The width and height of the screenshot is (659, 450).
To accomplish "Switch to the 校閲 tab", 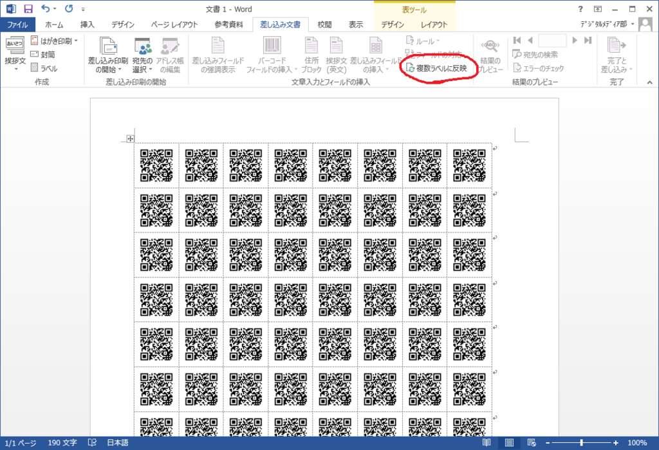I will point(324,24).
